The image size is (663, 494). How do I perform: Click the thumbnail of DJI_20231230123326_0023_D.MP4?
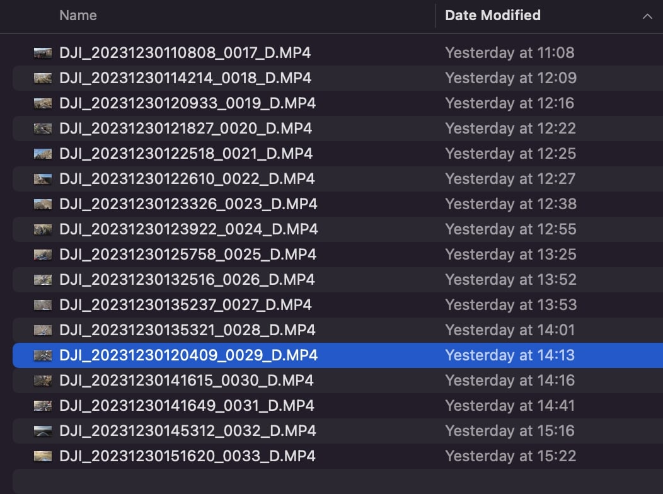[42, 204]
